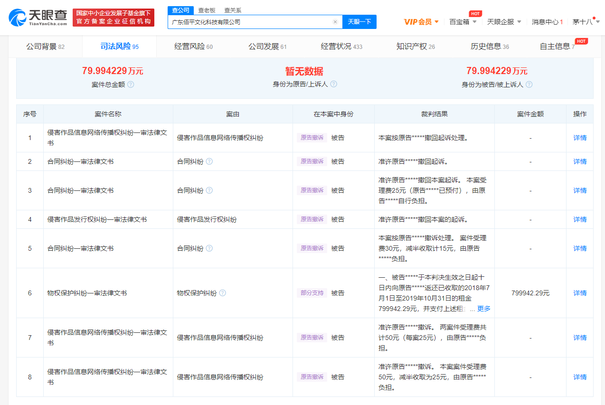This screenshot has height=405, width=605.
Task: Expand the 百宝箱 menu
Action: (463, 22)
